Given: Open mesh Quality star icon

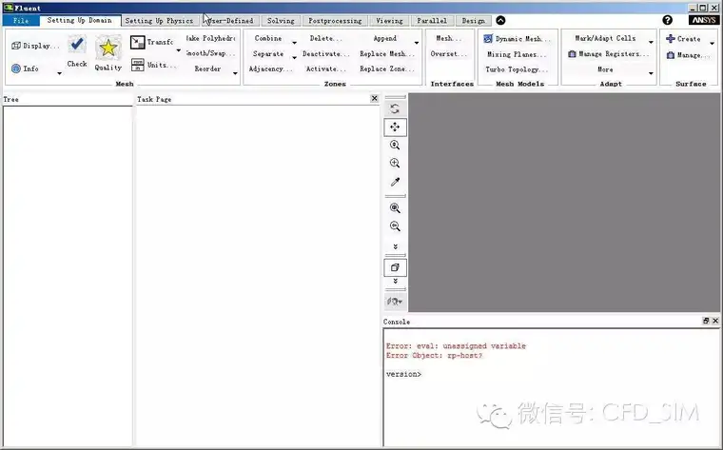Looking at the screenshot, I should tap(107, 48).
